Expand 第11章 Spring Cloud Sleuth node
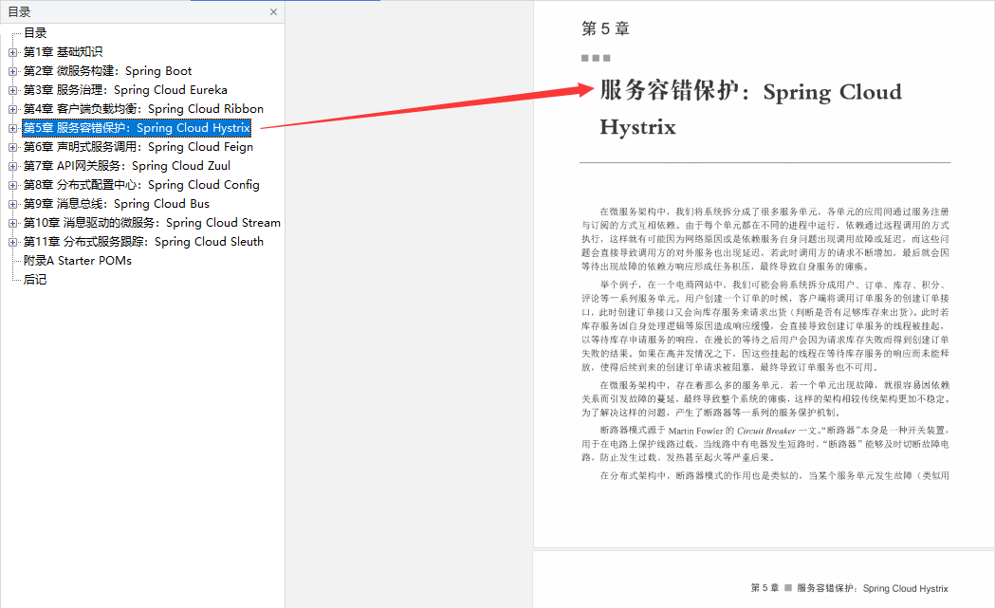Screen dimensions: 995x608 (12, 243)
